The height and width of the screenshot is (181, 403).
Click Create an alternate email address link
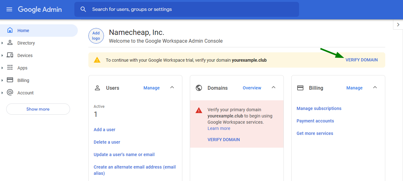pos(135,170)
